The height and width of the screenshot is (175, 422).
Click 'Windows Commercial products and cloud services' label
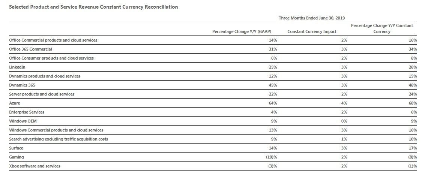[56, 130]
